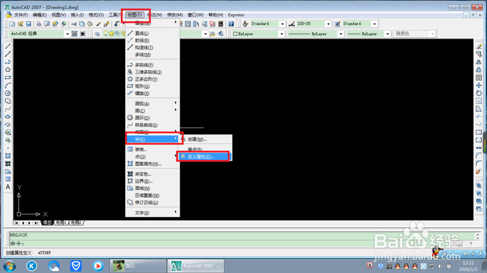The width and height of the screenshot is (487, 273).
Task: Click the Windows Start button
Action: (x=10, y=266)
